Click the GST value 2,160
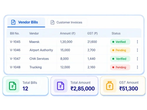 point(91,67)
